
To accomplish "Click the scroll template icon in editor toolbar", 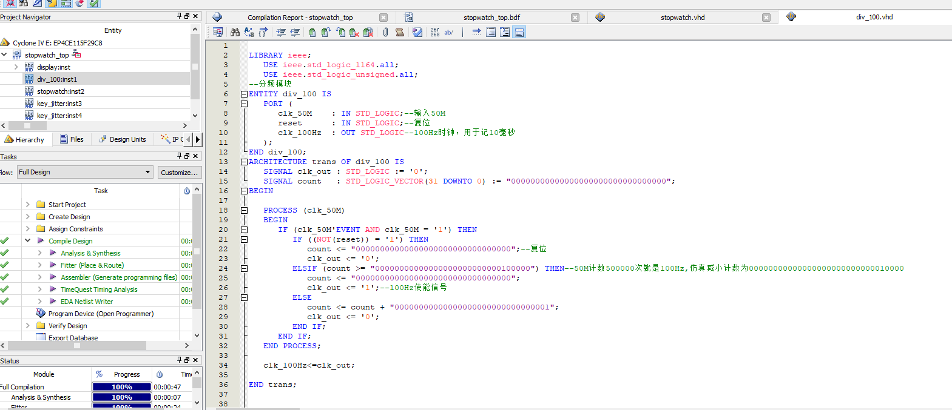I will click(x=400, y=32).
